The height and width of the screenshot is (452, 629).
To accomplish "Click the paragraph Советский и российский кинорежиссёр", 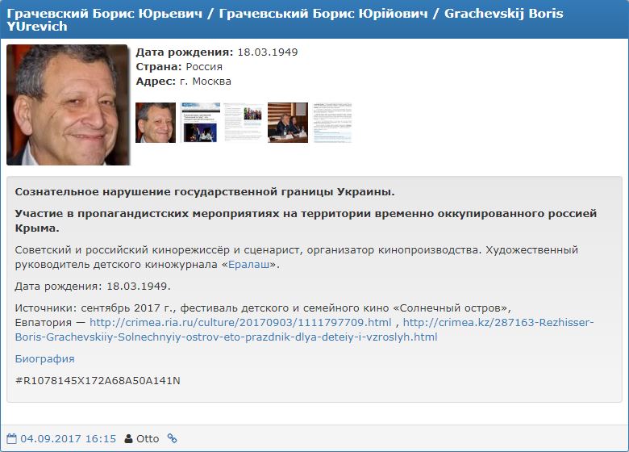I will (297, 257).
